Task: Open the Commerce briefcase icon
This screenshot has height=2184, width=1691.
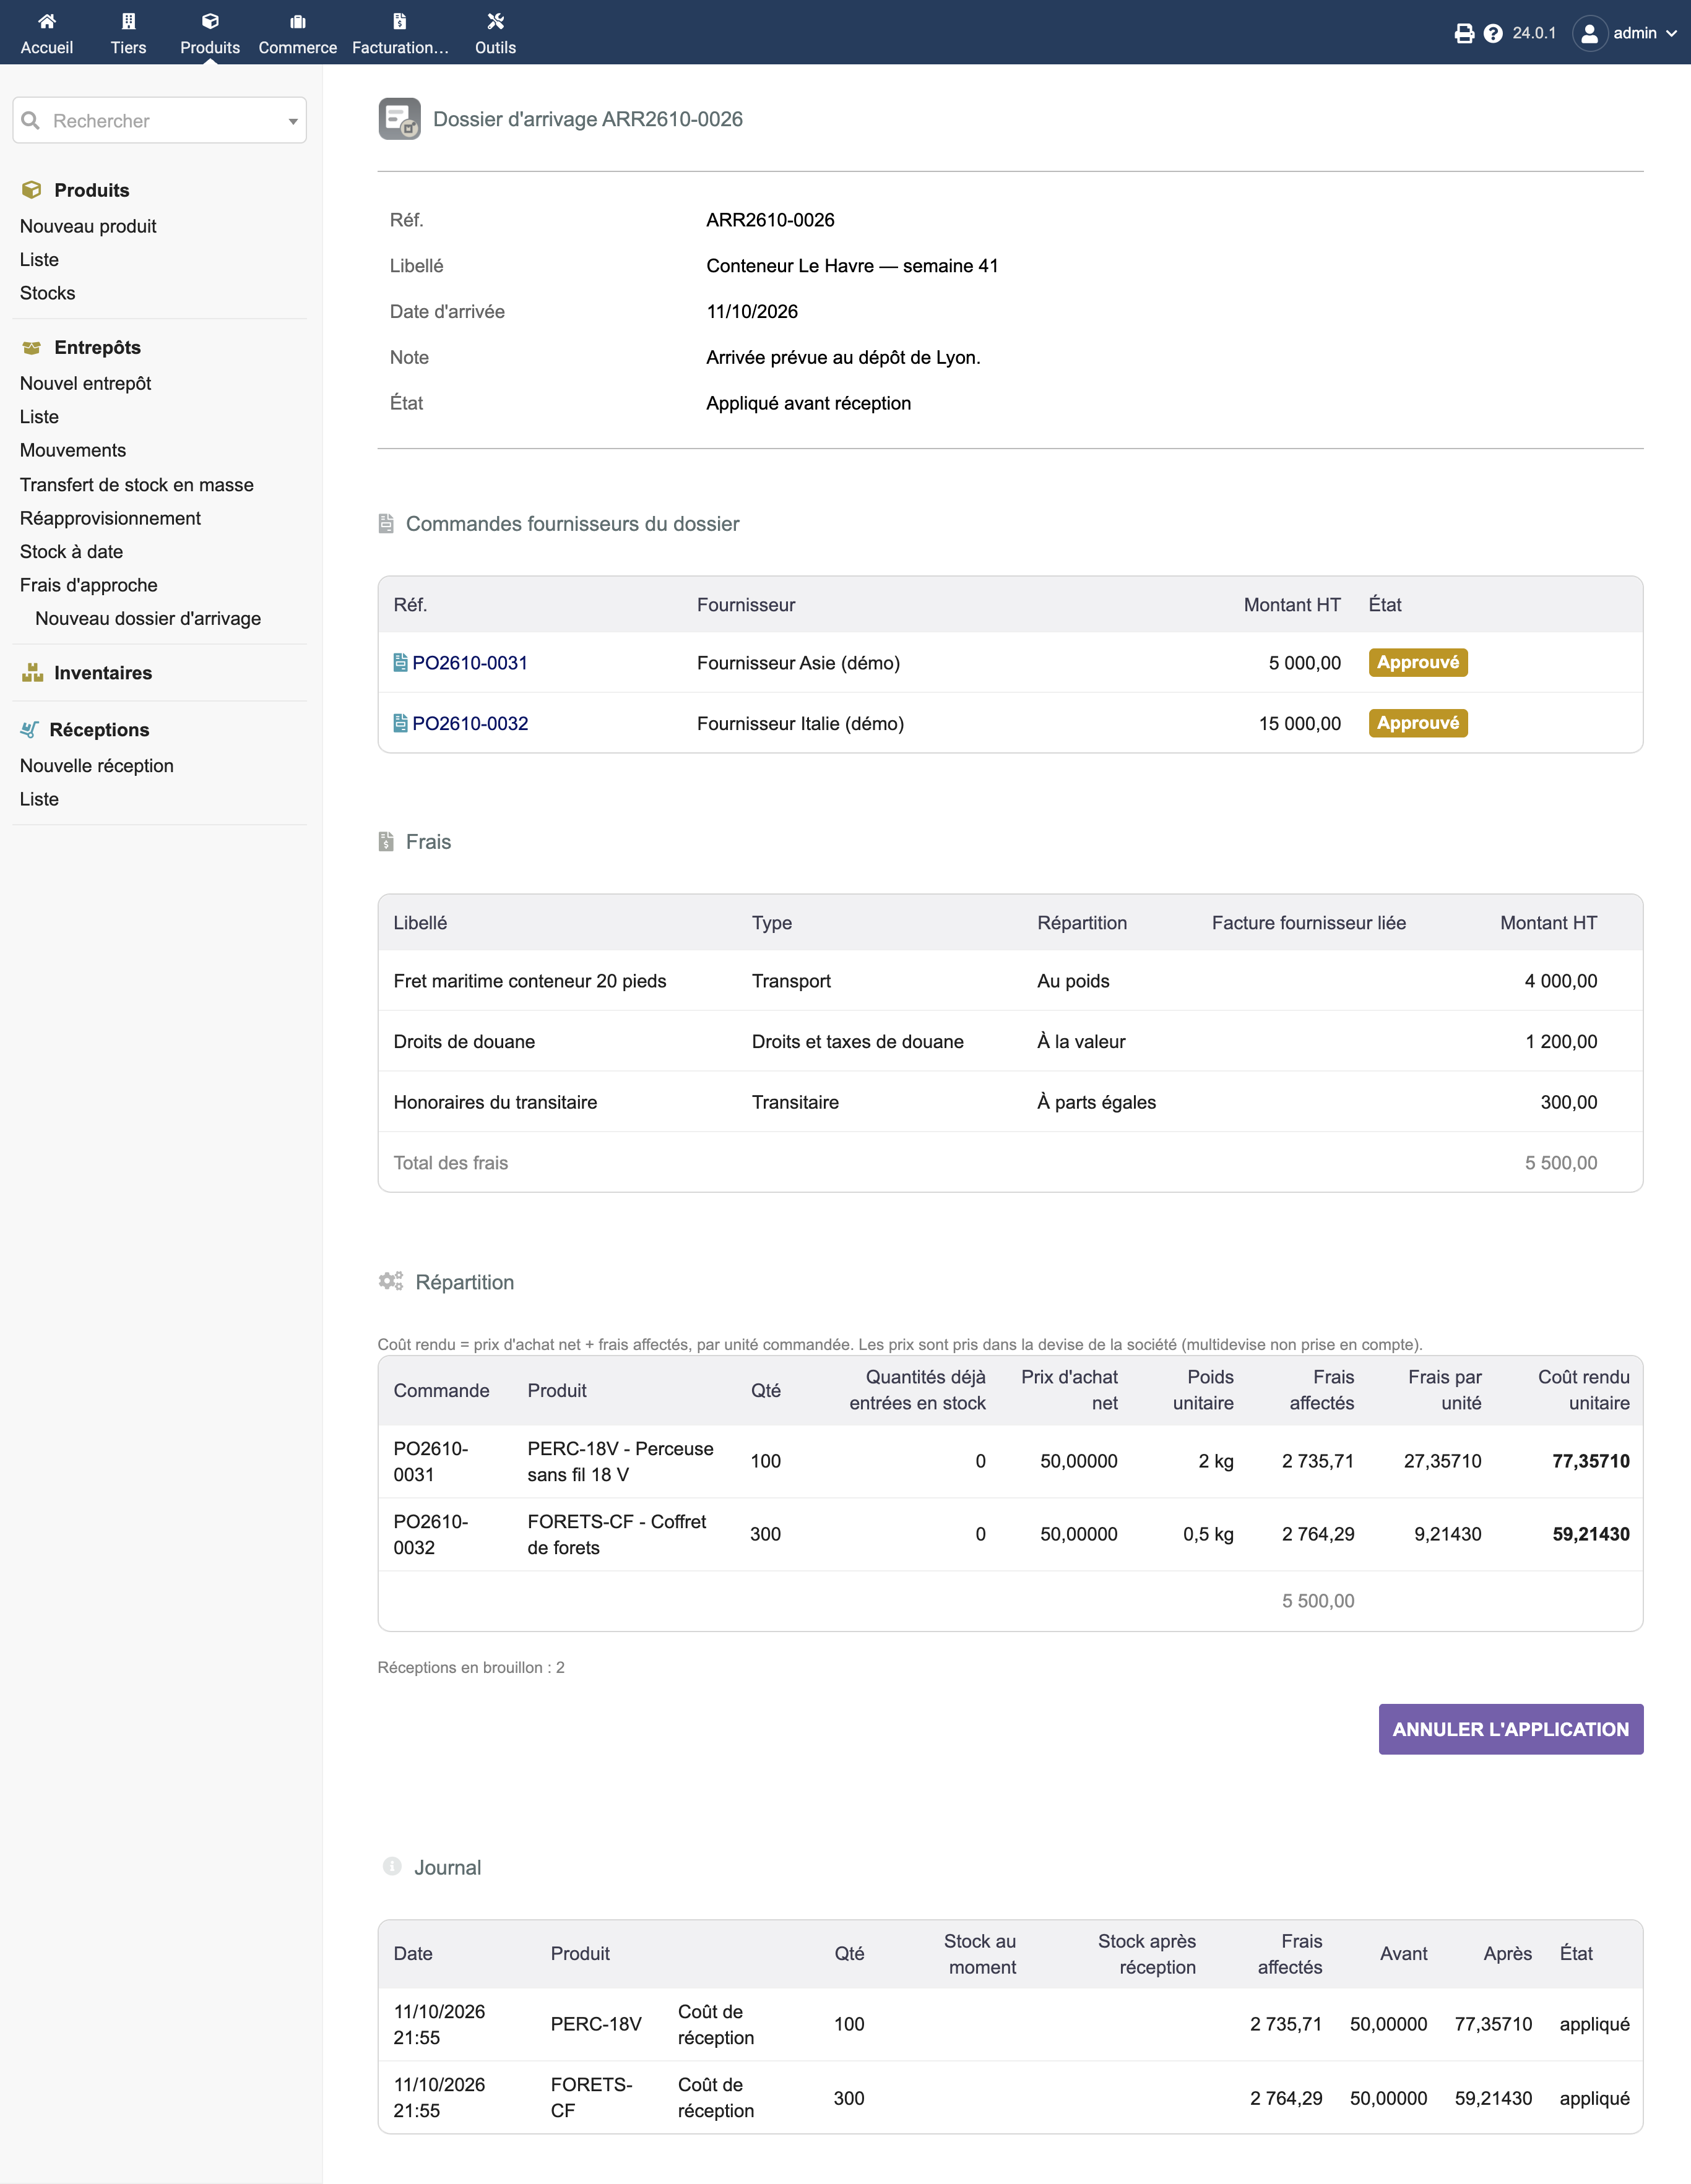Action: [297, 21]
